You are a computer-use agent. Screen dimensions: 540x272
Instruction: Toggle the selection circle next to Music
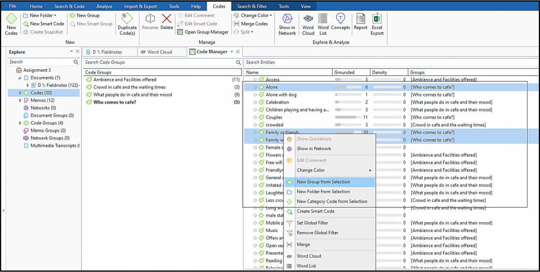click(x=254, y=230)
